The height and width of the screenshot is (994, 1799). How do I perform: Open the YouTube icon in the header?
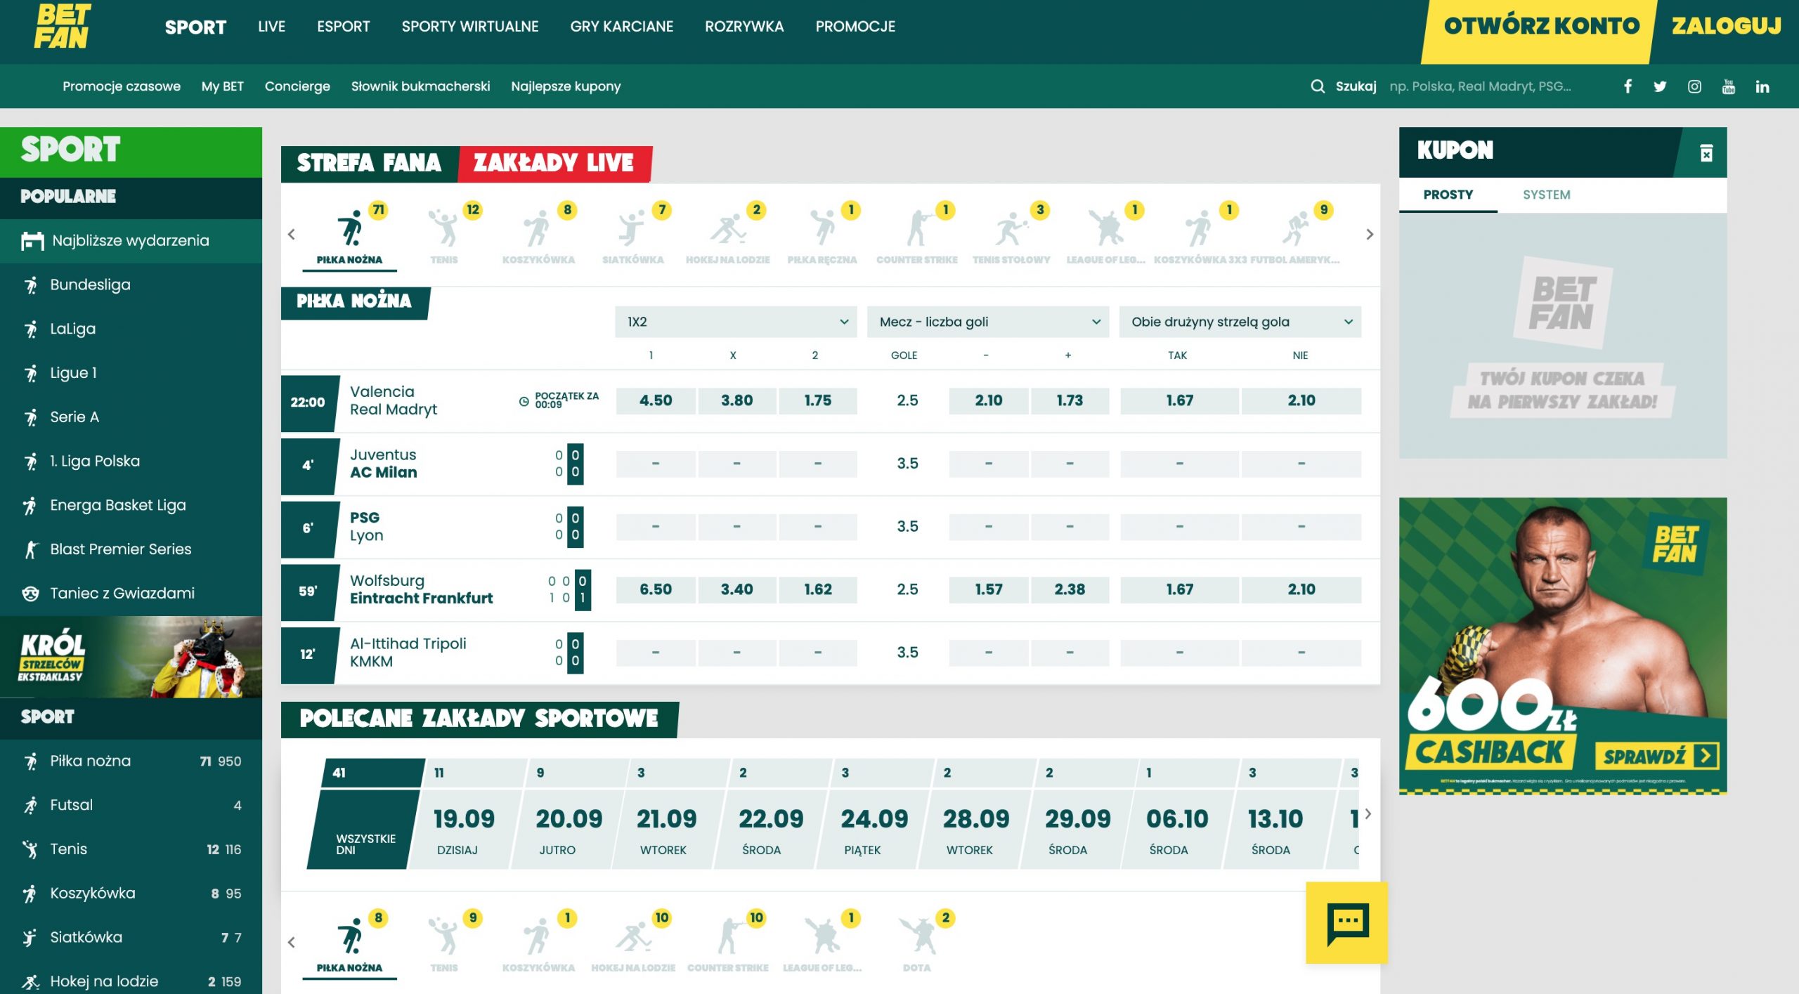tap(1729, 86)
